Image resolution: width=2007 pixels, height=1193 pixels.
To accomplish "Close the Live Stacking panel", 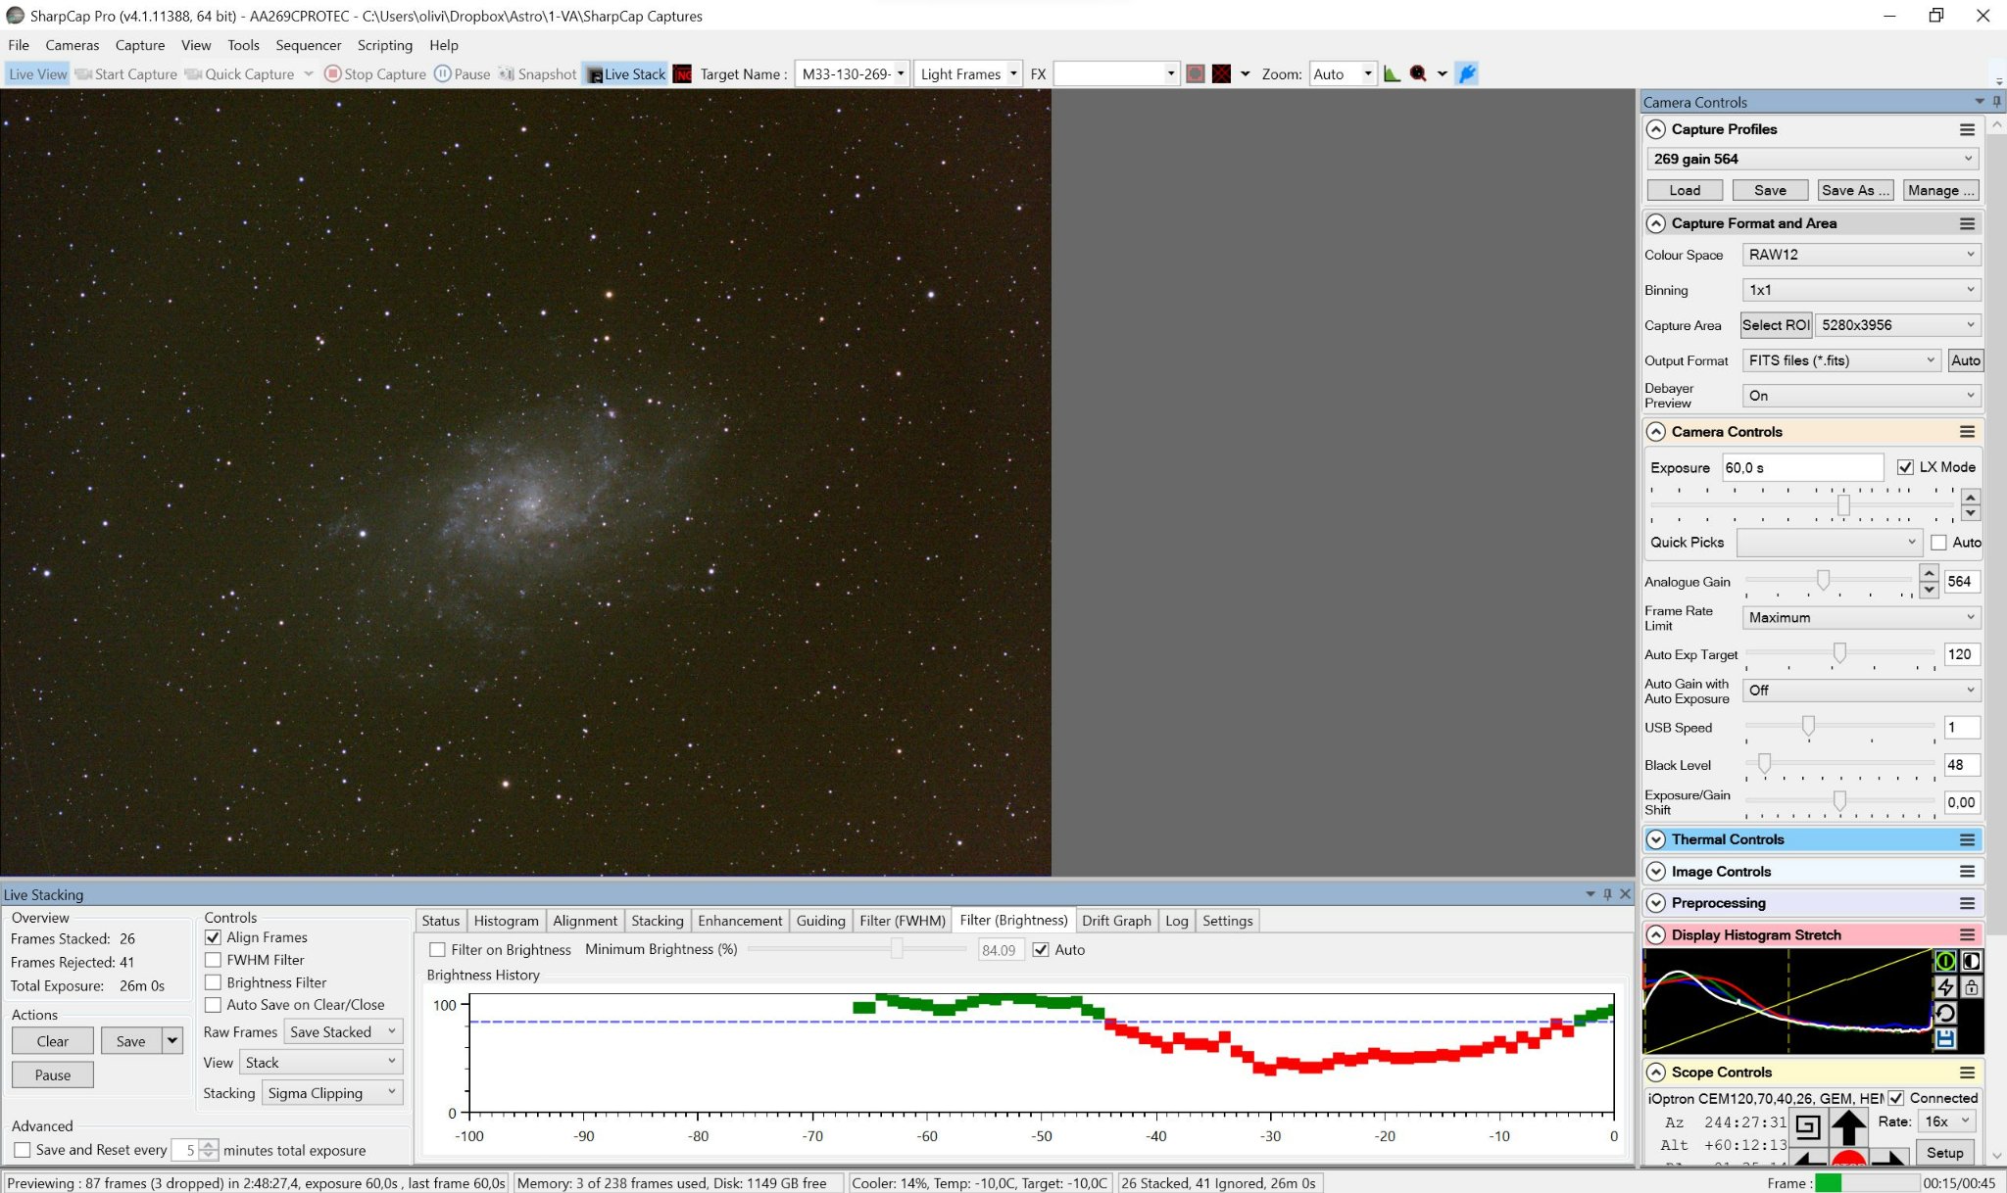I will coord(1625,894).
